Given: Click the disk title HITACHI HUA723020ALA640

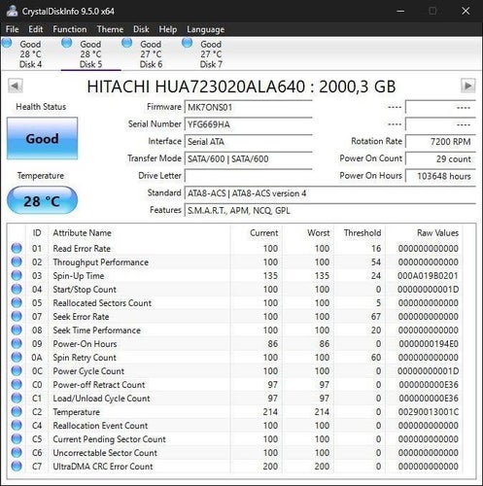Looking at the screenshot, I should (x=241, y=87).
